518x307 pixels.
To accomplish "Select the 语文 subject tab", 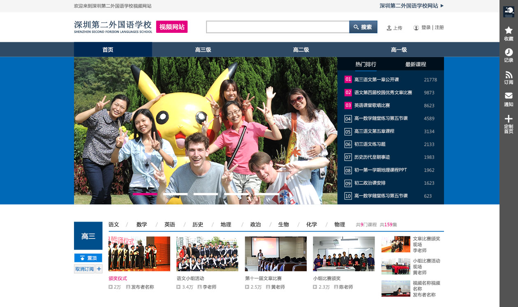I will point(114,225).
